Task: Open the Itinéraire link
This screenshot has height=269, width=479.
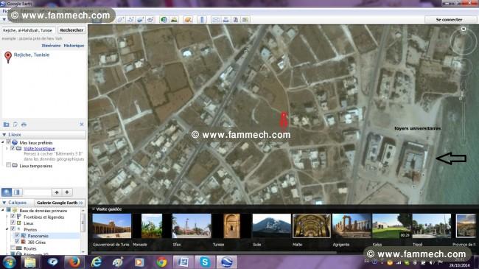Action: pyautogui.click(x=51, y=45)
